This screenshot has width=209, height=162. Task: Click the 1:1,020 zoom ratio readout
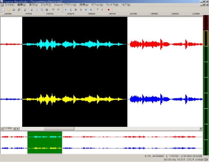click(x=8, y=128)
